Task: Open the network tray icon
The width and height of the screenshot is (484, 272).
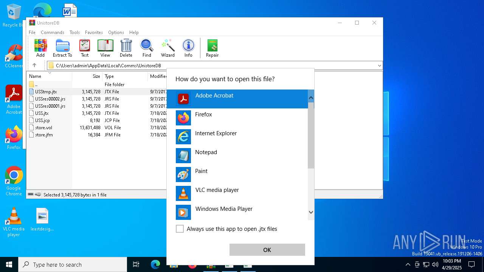Action: coord(426,264)
